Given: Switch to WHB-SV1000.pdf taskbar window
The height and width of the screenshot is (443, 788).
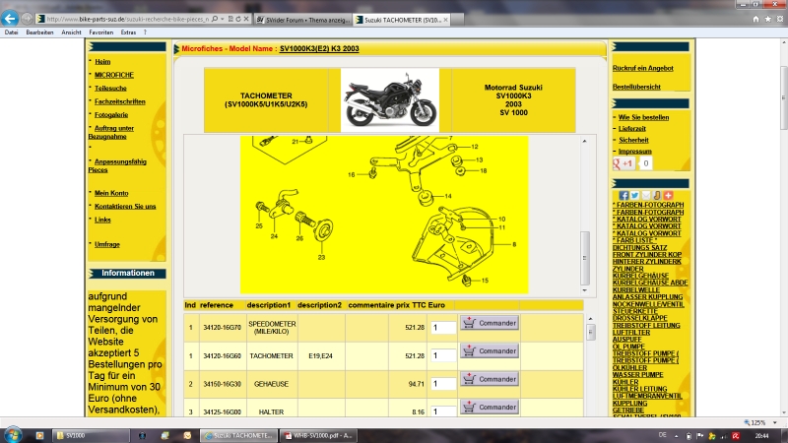Looking at the screenshot, I should 318,435.
